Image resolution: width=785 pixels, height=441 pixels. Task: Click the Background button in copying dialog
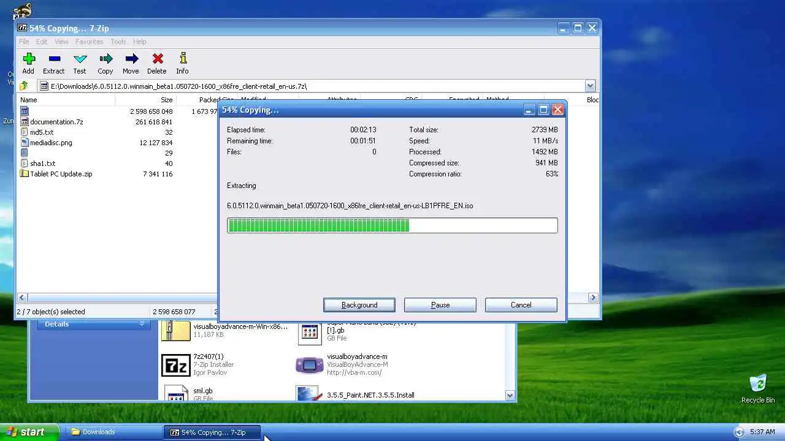[359, 305]
